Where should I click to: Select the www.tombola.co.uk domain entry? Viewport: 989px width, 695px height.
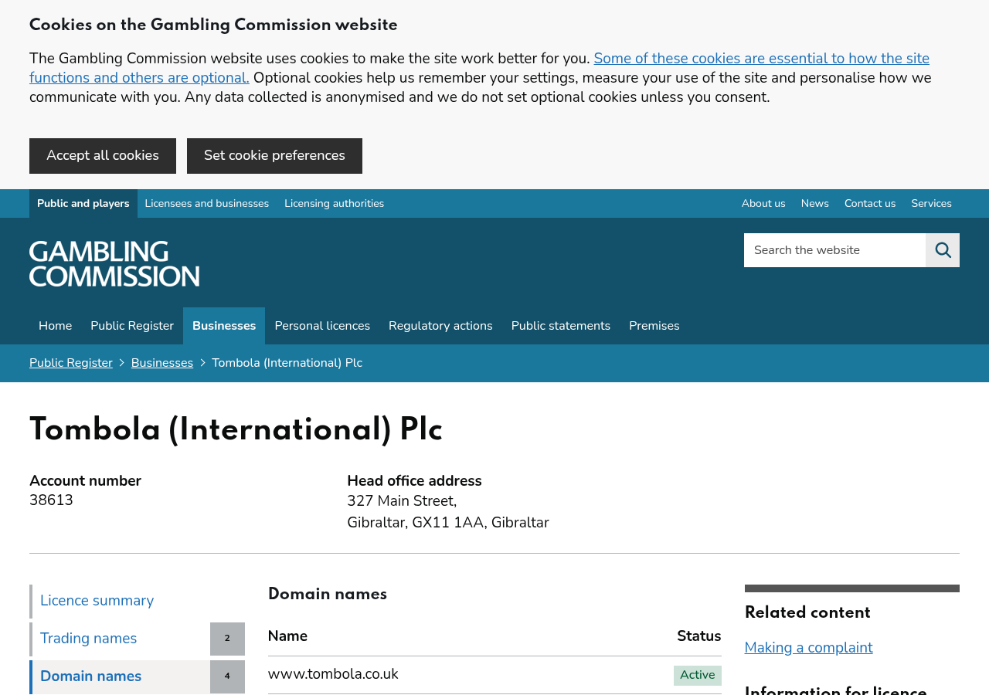[333, 674]
